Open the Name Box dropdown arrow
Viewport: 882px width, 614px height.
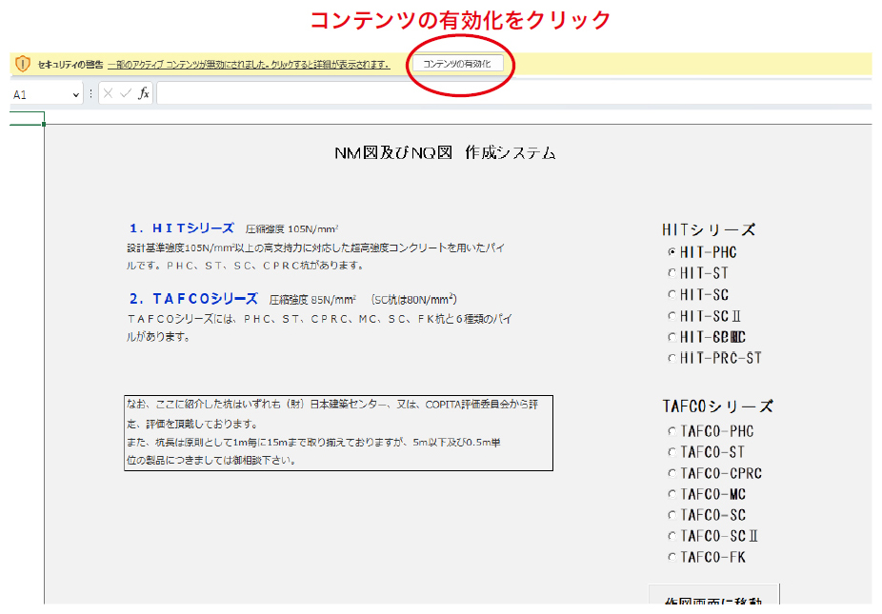pyautogui.click(x=76, y=95)
